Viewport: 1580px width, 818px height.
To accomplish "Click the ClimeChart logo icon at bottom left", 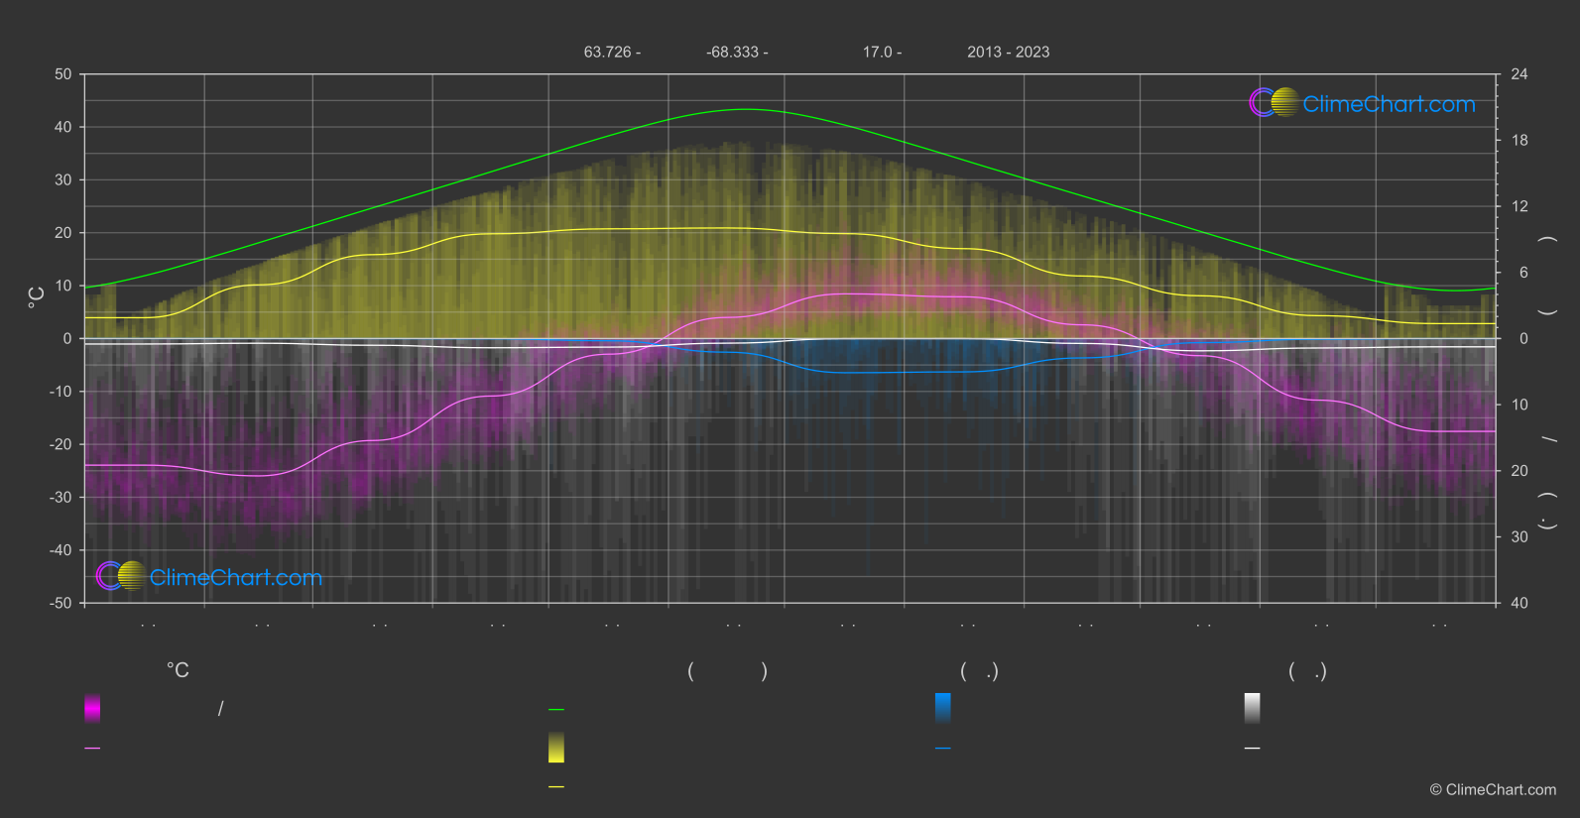I will [121, 576].
